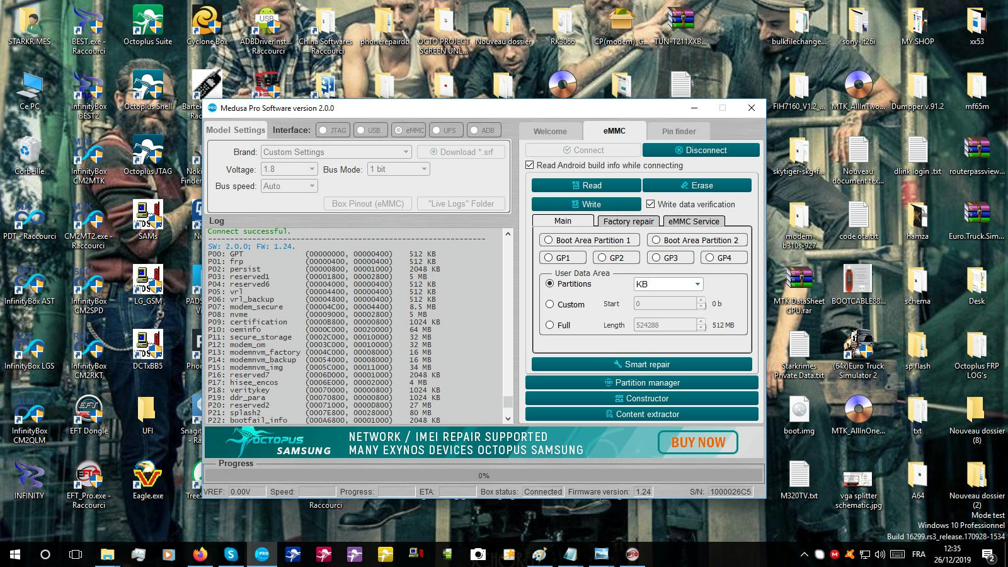Open the Factory repair tab
Viewport: 1008px width, 567px height.
point(628,221)
